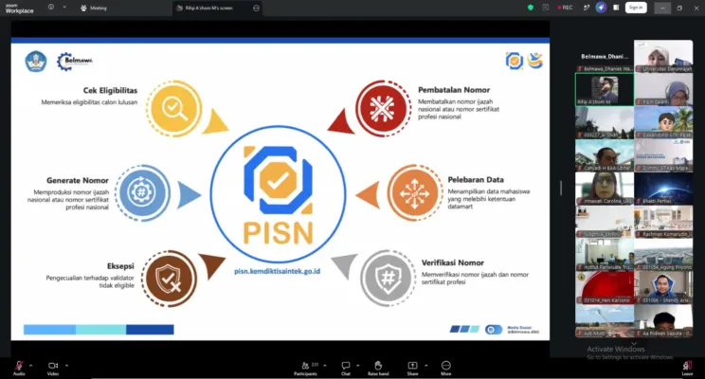
Task: Click the light blue color bar segment
Action: (49, 330)
